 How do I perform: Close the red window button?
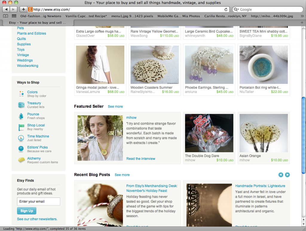[x=4, y=2]
